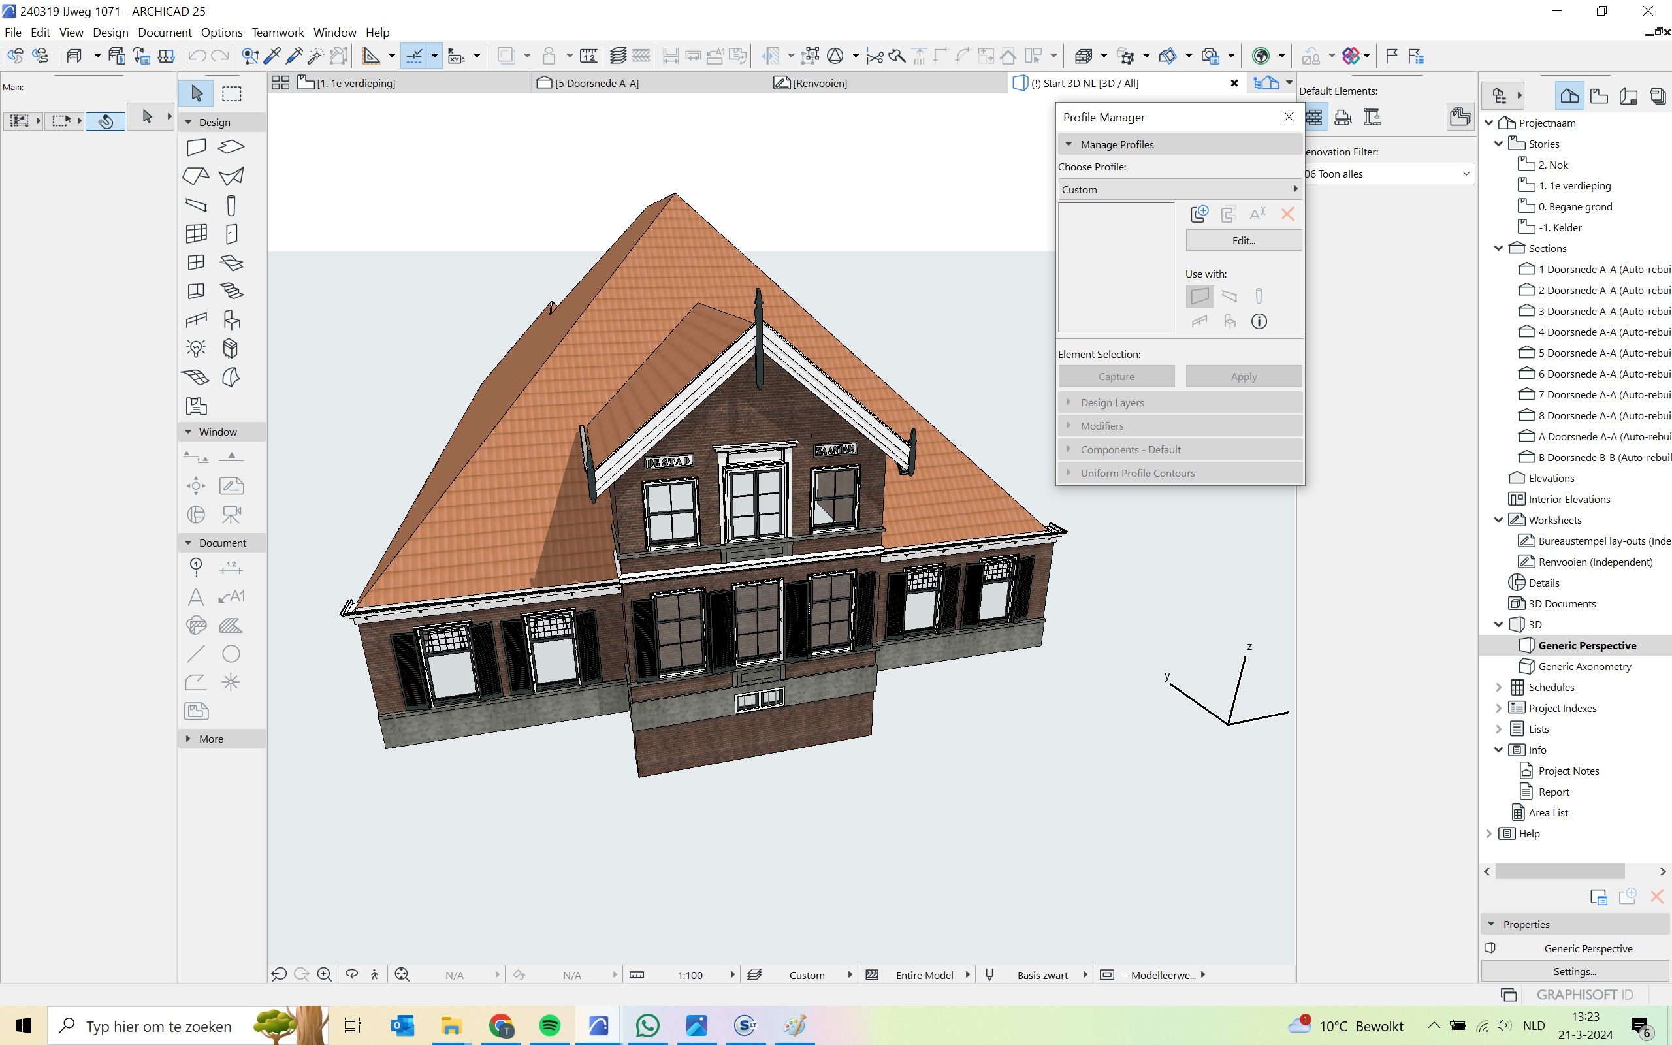Switch to the Renvooien tab

pos(820,83)
